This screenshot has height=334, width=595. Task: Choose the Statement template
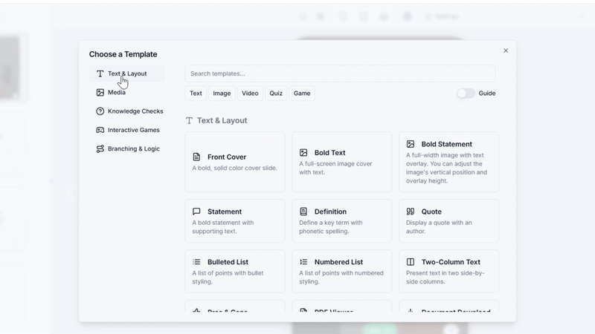pyautogui.click(x=235, y=220)
